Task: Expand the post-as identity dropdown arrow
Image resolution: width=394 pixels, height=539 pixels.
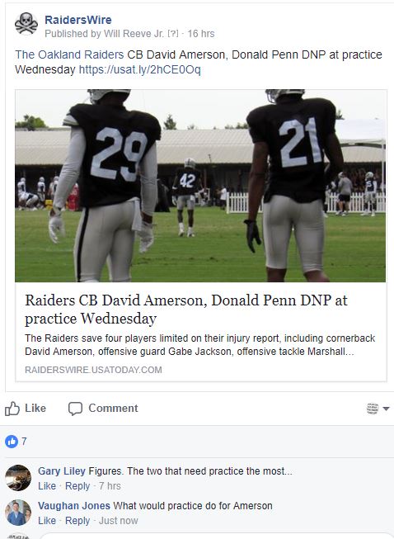Action: coord(386,409)
